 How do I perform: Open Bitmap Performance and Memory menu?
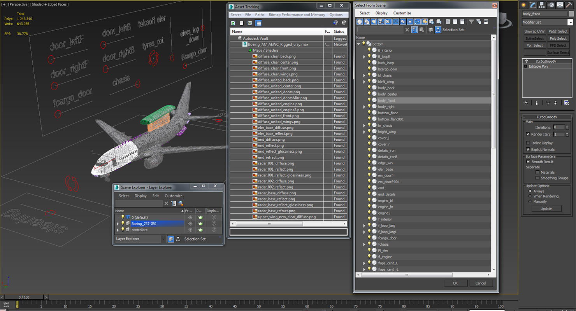tap(297, 15)
